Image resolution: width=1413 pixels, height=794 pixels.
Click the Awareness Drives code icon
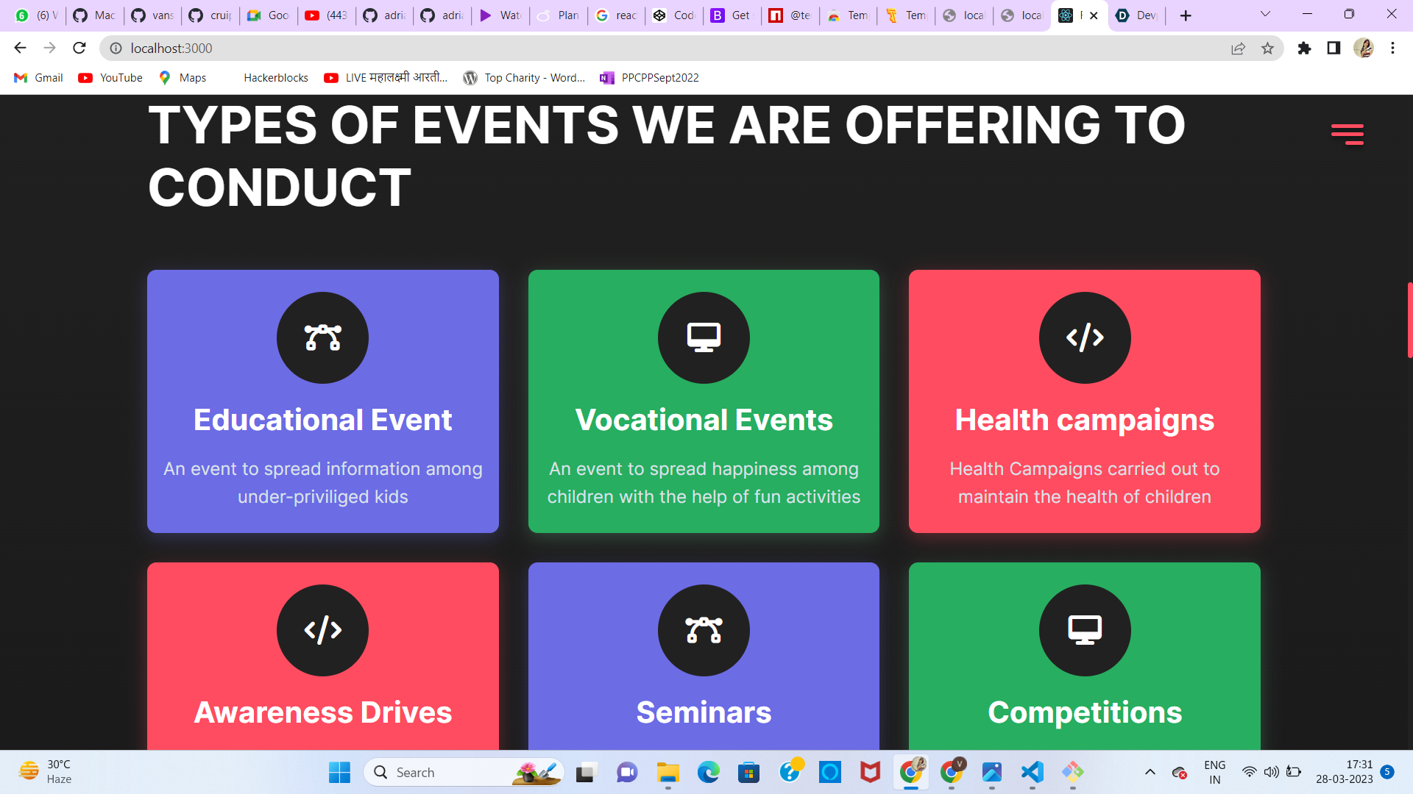point(322,630)
